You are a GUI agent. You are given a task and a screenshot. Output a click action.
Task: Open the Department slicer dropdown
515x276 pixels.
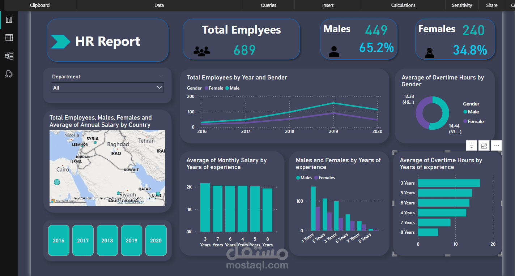click(159, 87)
